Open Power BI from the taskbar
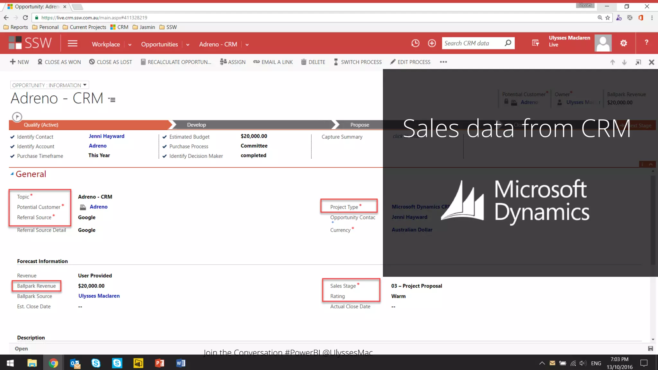658x370 pixels. click(x=138, y=363)
